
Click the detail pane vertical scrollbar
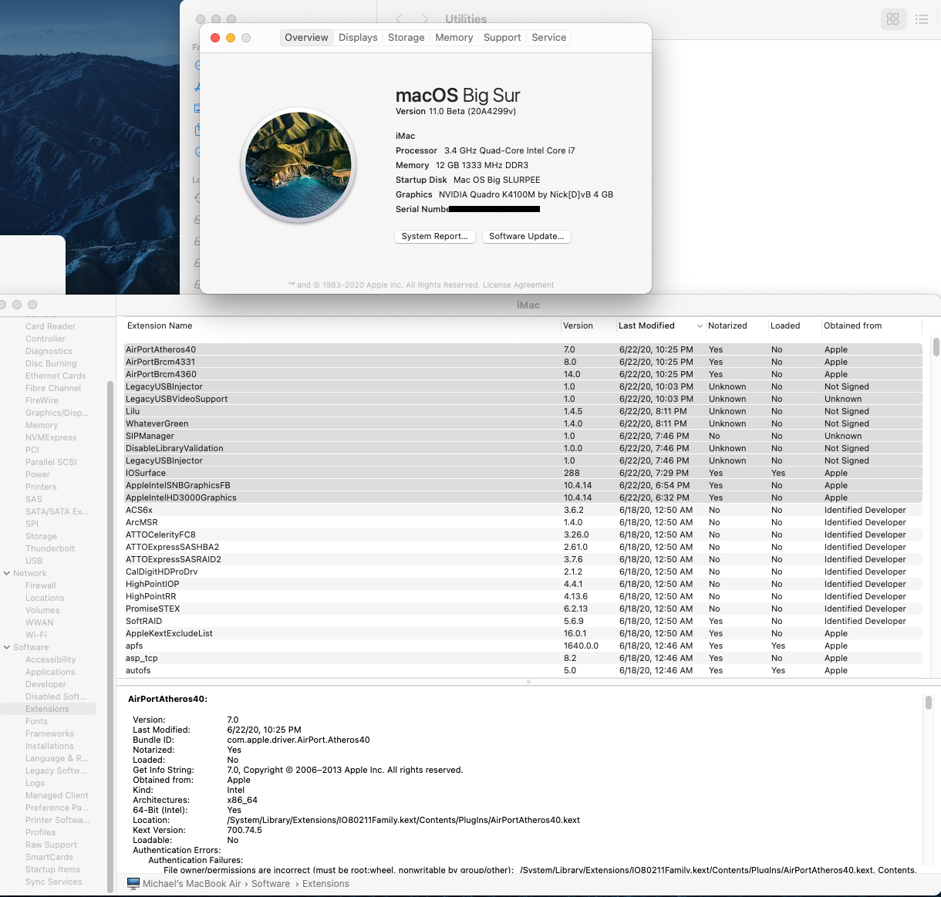[929, 702]
